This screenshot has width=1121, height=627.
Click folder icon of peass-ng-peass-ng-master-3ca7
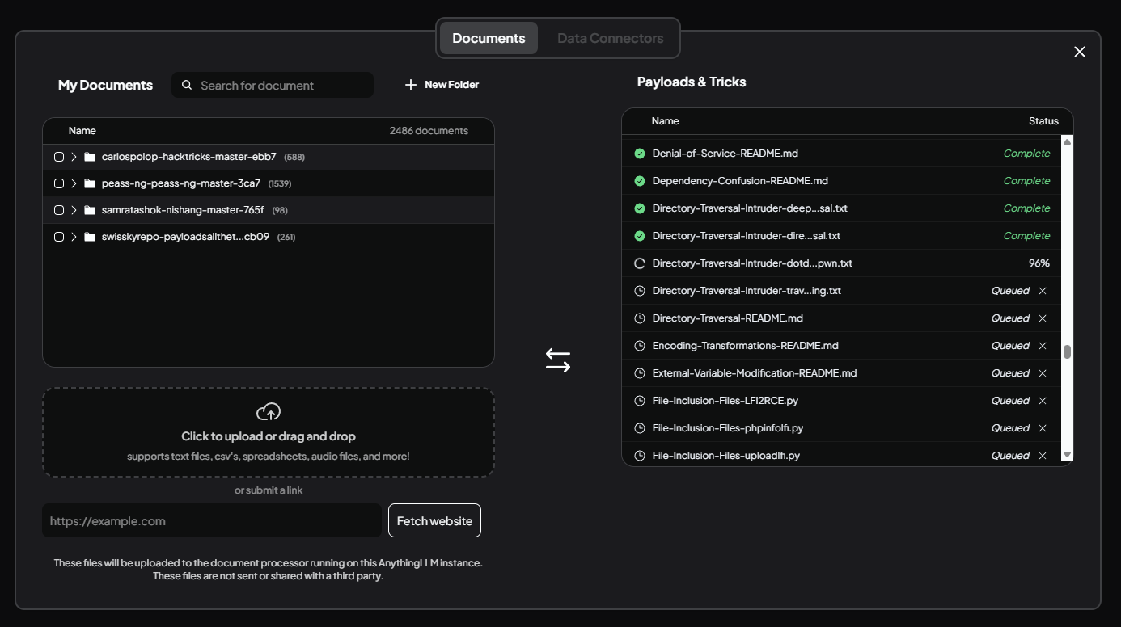[90, 183]
